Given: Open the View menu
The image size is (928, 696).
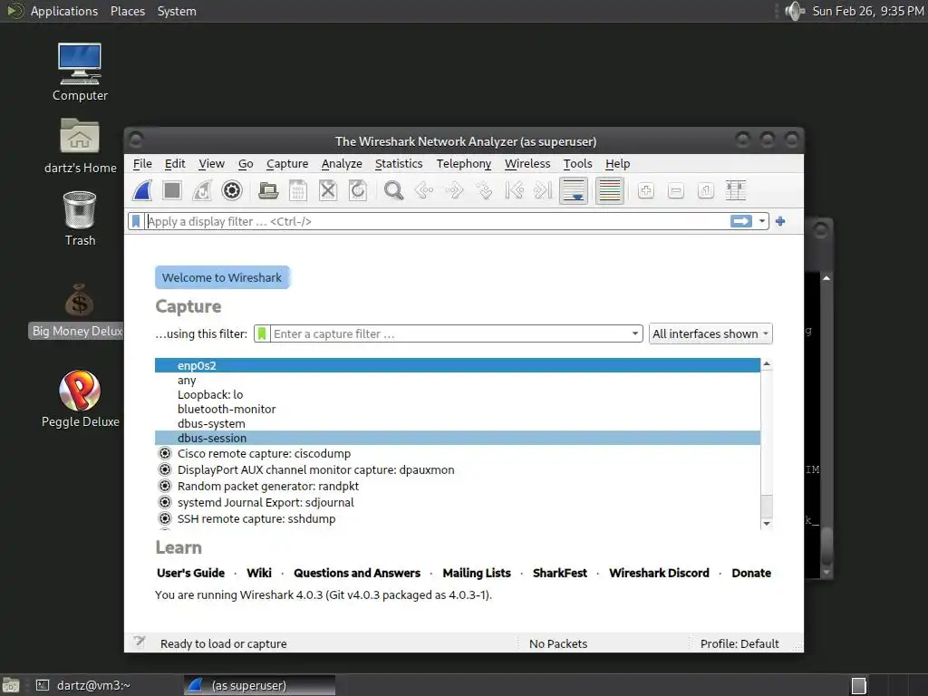Looking at the screenshot, I should click(211, 164).
